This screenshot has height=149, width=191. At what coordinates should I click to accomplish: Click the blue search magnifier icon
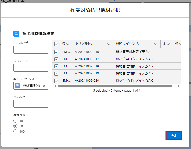pyautogui.click(x=16, y=33)
